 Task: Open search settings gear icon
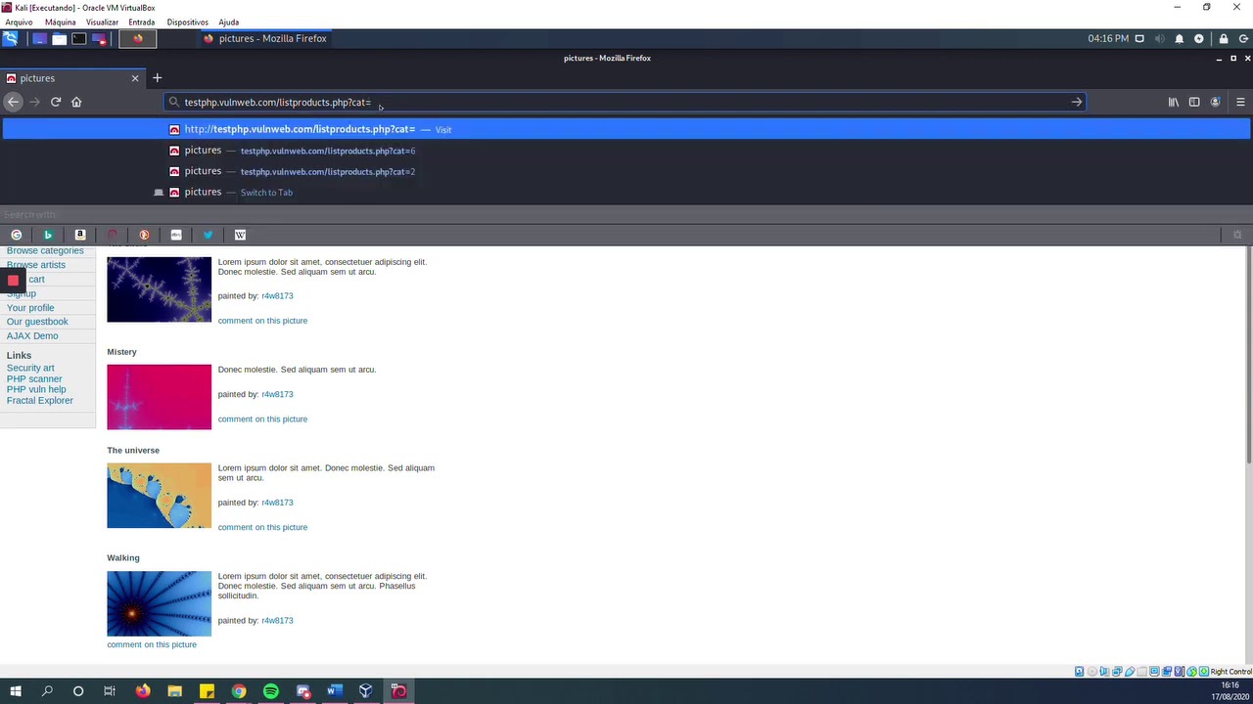pyautogui.click(x=1237, y=235)
